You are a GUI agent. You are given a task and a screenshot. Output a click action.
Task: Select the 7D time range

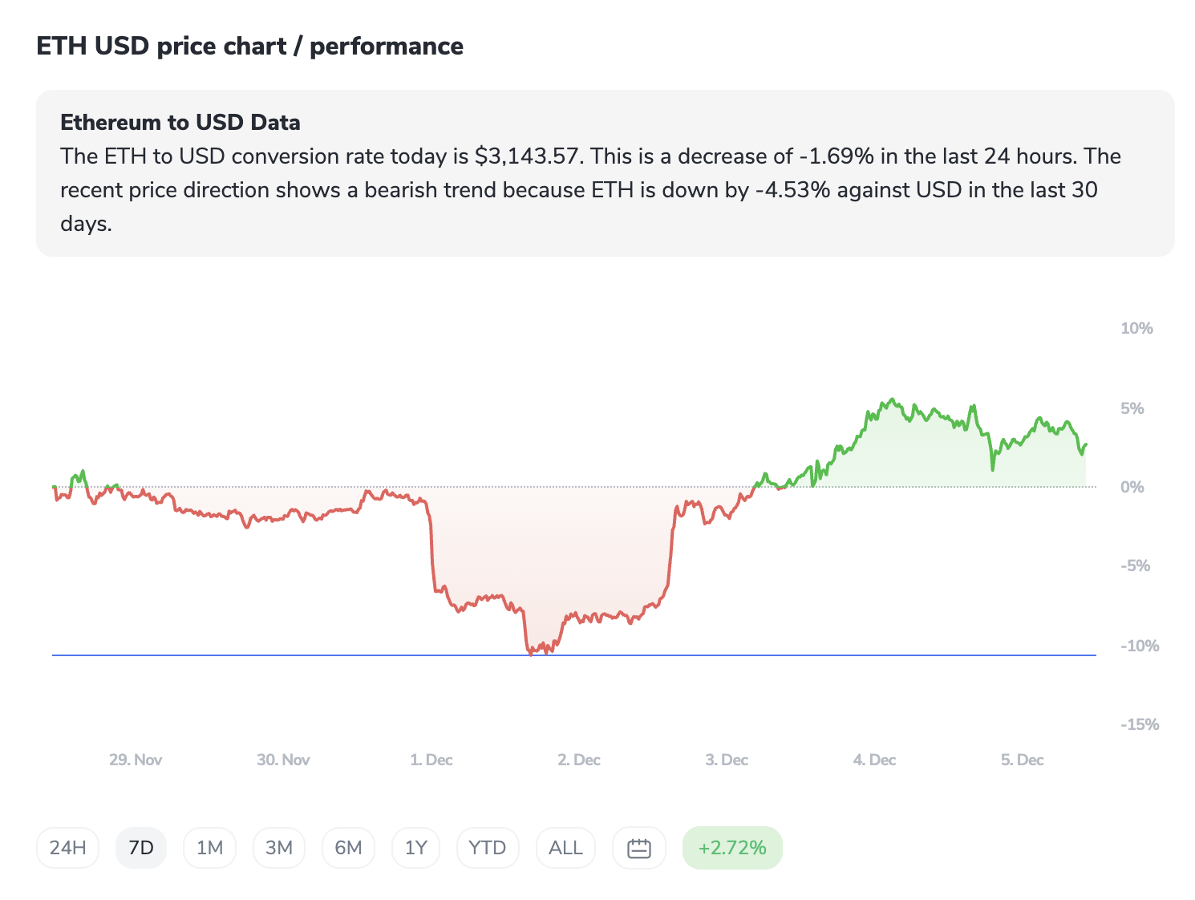(141, 848)
